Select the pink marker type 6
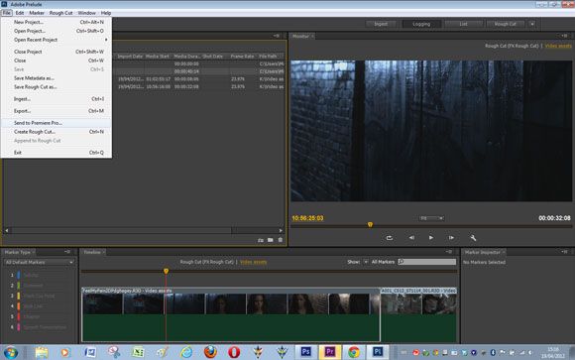This screenshot has width=575, height=360. [x=19, y=326]
